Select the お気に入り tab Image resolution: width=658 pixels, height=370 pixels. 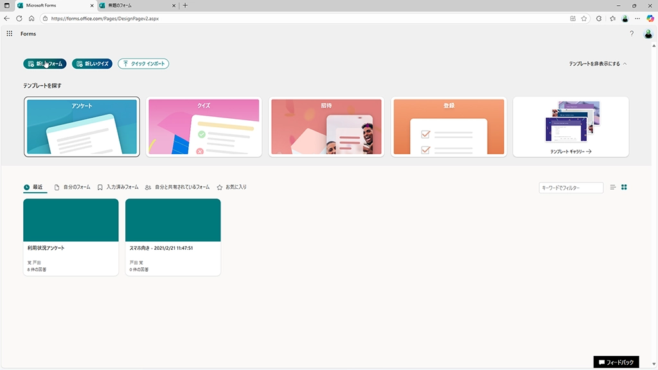click(x=232, y=187)
